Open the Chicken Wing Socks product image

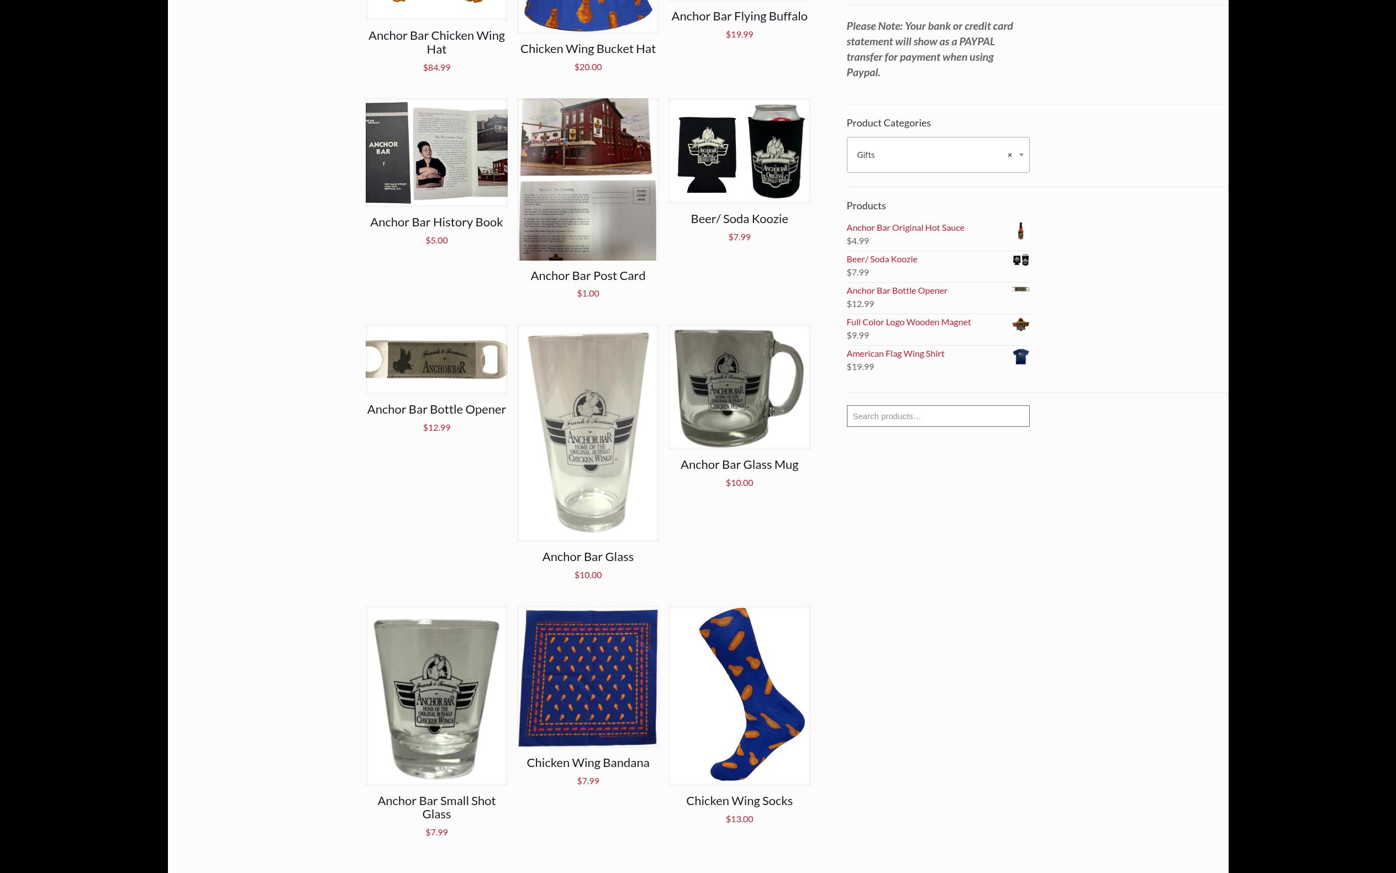(739, 696)
